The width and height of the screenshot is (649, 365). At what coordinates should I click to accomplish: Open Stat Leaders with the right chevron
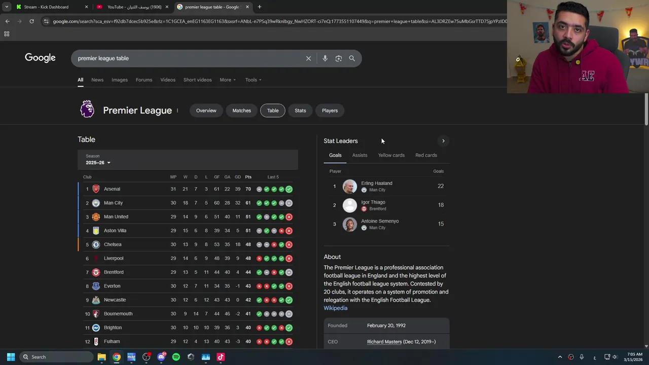443,141
